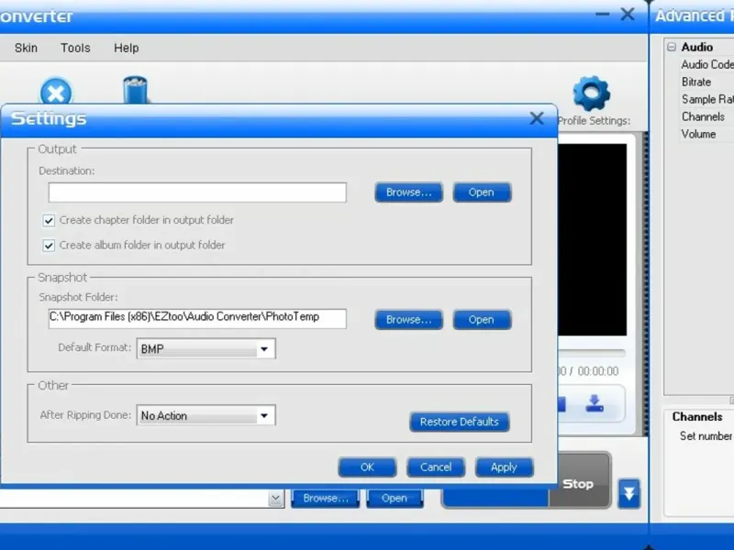734x550 pixels.
Task: Click the blue X remove icon in toolbar
Action: click(56, 92)
